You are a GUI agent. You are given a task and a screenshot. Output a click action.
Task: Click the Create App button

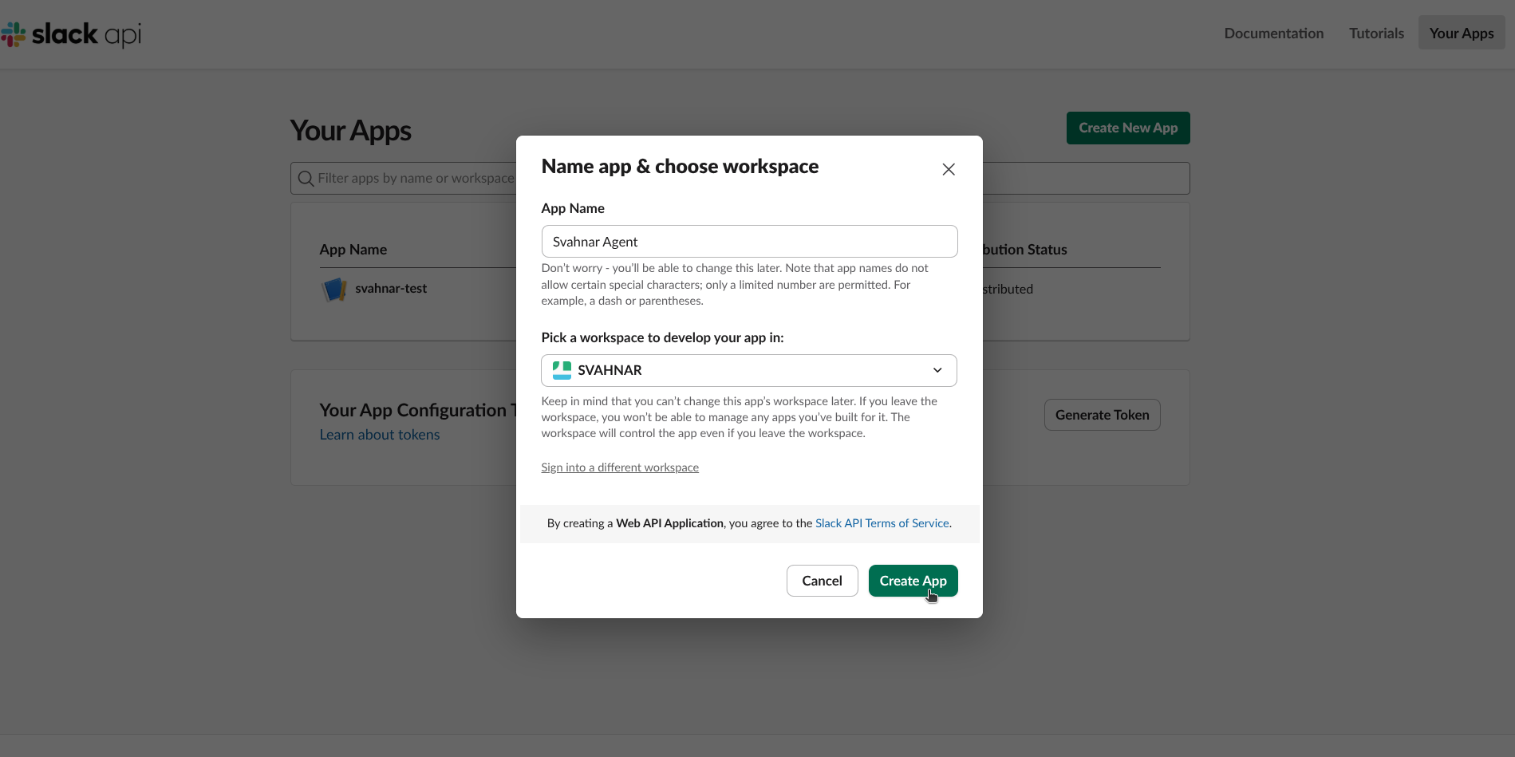[x=913, y=581]
